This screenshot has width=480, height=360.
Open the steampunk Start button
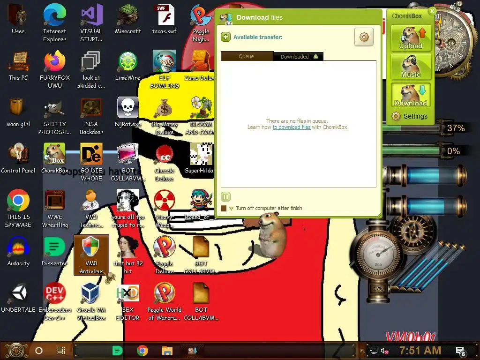[16, 351]
